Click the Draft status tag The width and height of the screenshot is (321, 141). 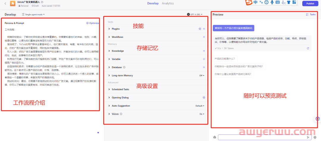pos(35,6)
